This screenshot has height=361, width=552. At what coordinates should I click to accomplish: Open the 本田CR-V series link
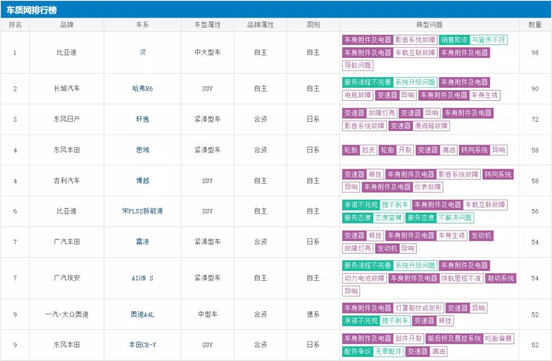point(143,345)
